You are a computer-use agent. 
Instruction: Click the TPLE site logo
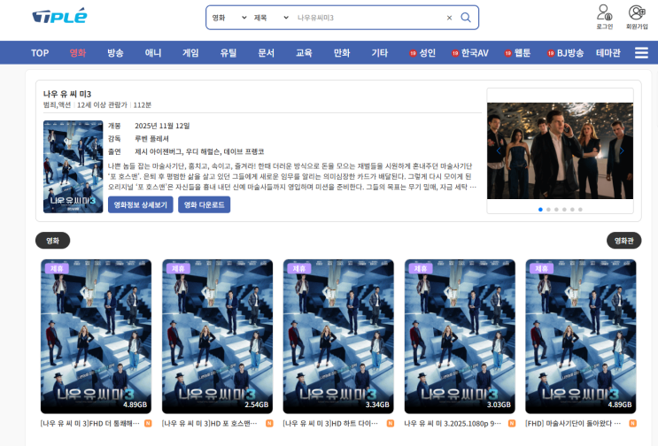pos(59,16)
